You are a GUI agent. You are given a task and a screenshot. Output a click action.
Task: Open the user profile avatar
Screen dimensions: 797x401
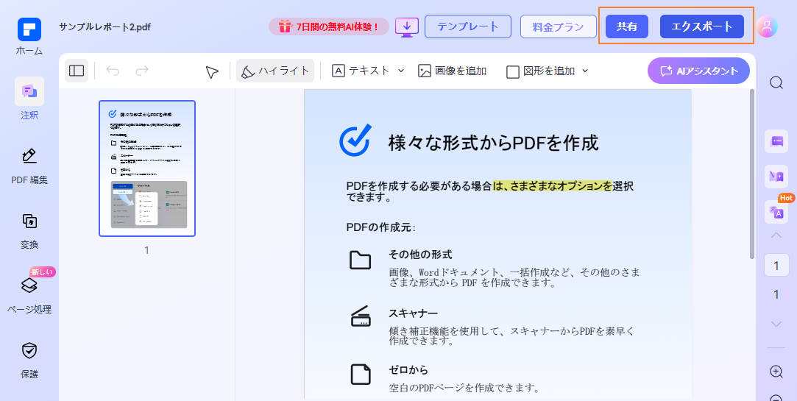[767, 27]
